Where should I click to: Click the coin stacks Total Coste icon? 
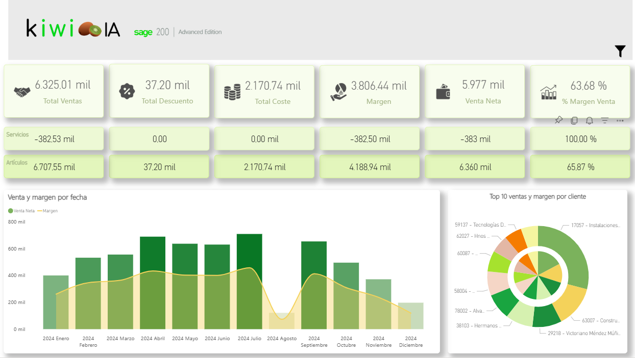pos(232,92)
